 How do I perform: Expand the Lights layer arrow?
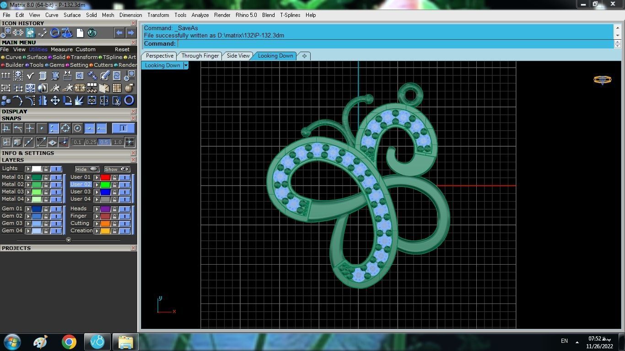tap(28, 169)
